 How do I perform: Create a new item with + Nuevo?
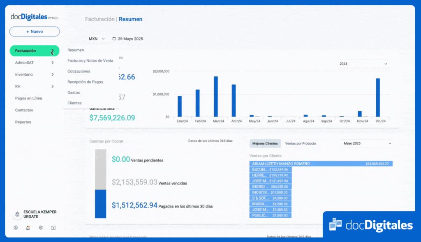[35, 32]
